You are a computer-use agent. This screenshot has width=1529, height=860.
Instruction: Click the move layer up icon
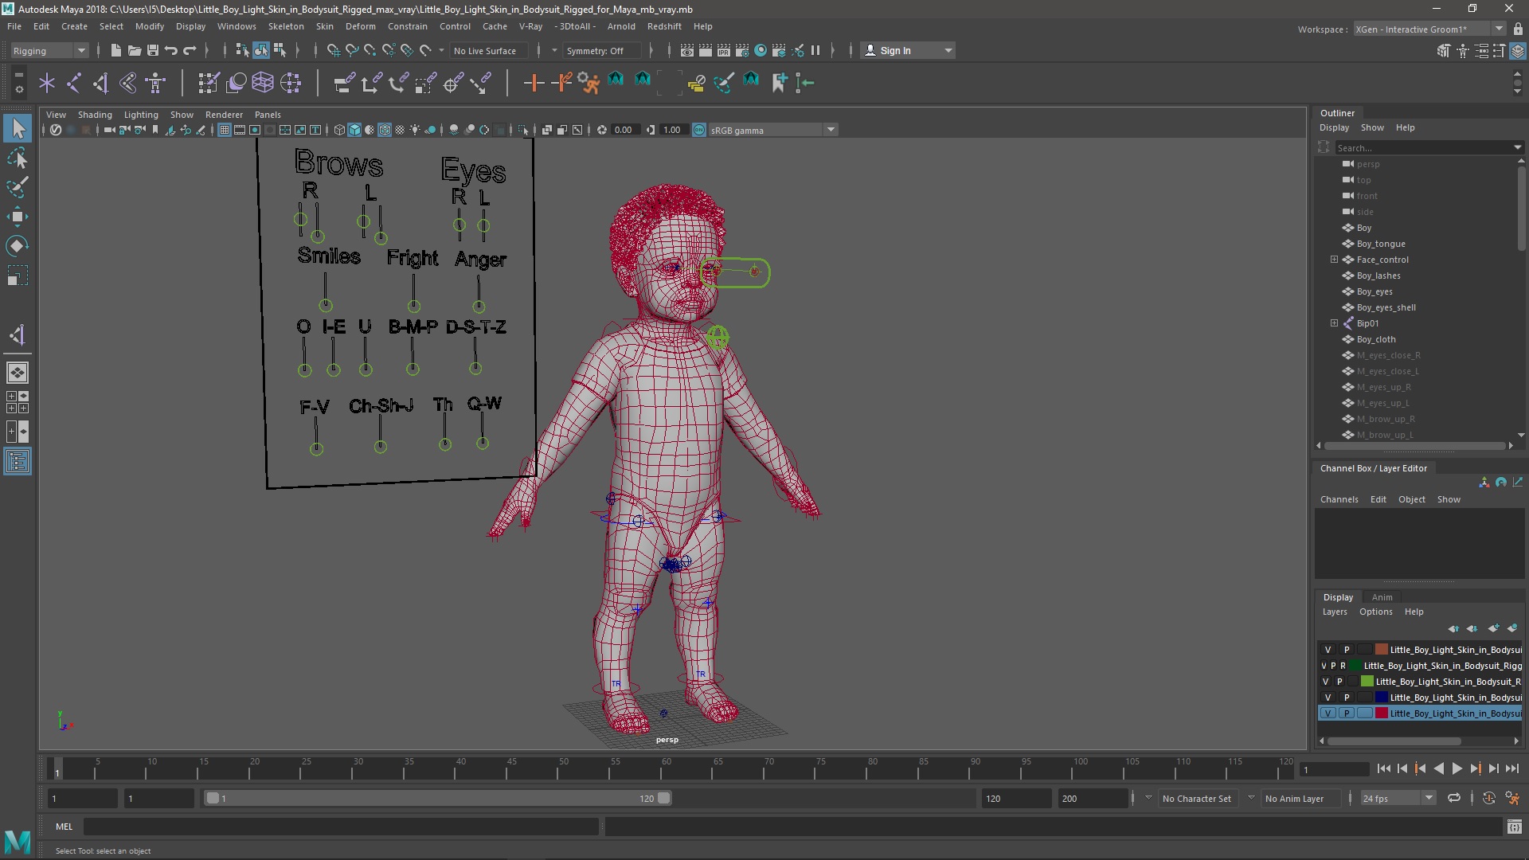coord(1453,628)
